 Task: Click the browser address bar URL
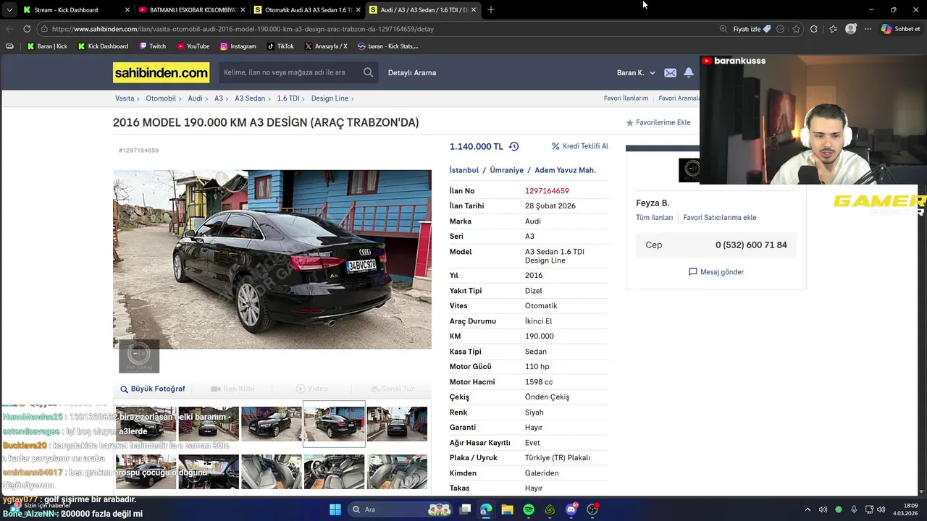243,29
